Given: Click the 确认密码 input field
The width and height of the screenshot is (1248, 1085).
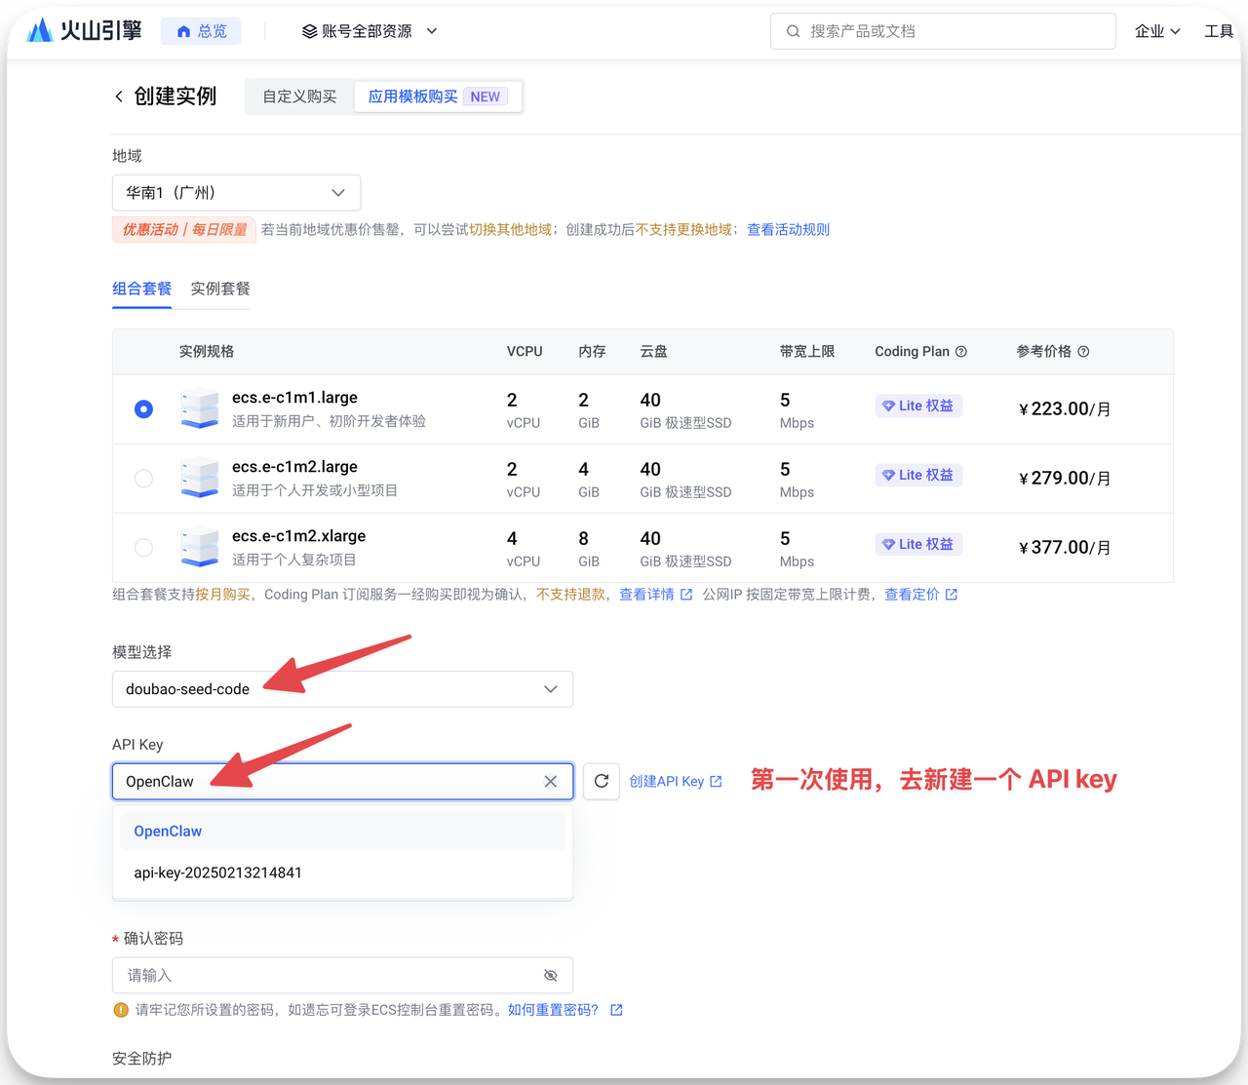Looking at the screenshot, I should 342,976.
